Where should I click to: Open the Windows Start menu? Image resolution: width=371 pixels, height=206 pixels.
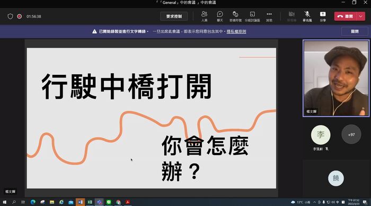(4, 202)
